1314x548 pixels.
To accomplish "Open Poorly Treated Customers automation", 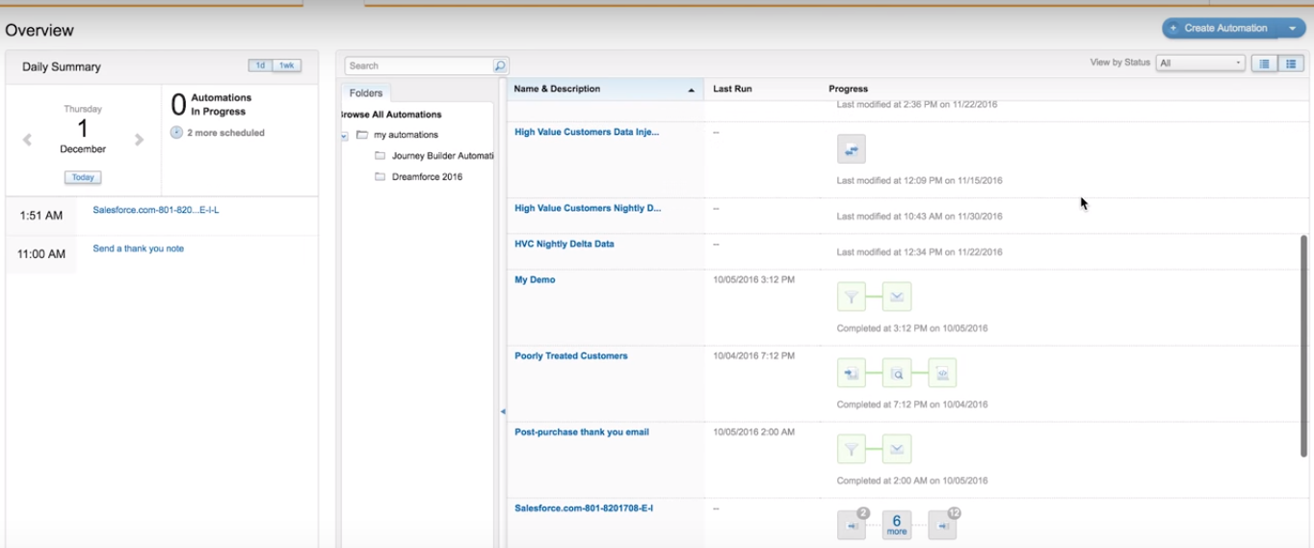I will 571,355.
